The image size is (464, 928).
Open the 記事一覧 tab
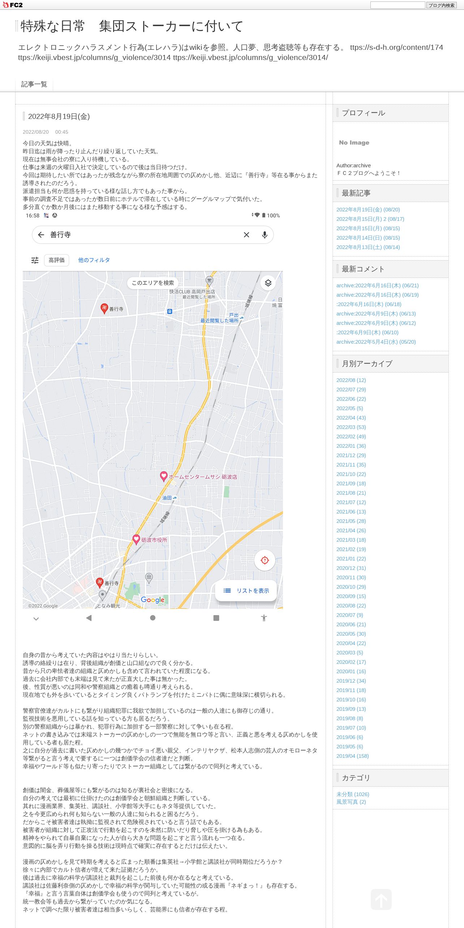coord(34,84)
